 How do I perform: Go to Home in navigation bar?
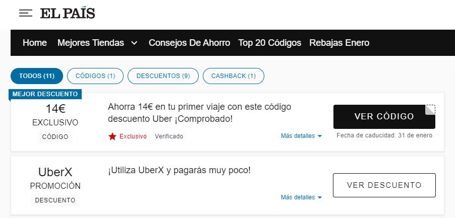[x=35, y=43]
